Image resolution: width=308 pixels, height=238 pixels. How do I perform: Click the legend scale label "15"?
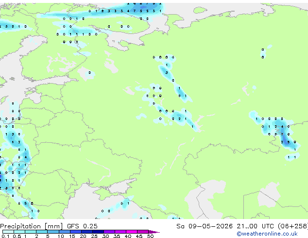coord(72,236)
